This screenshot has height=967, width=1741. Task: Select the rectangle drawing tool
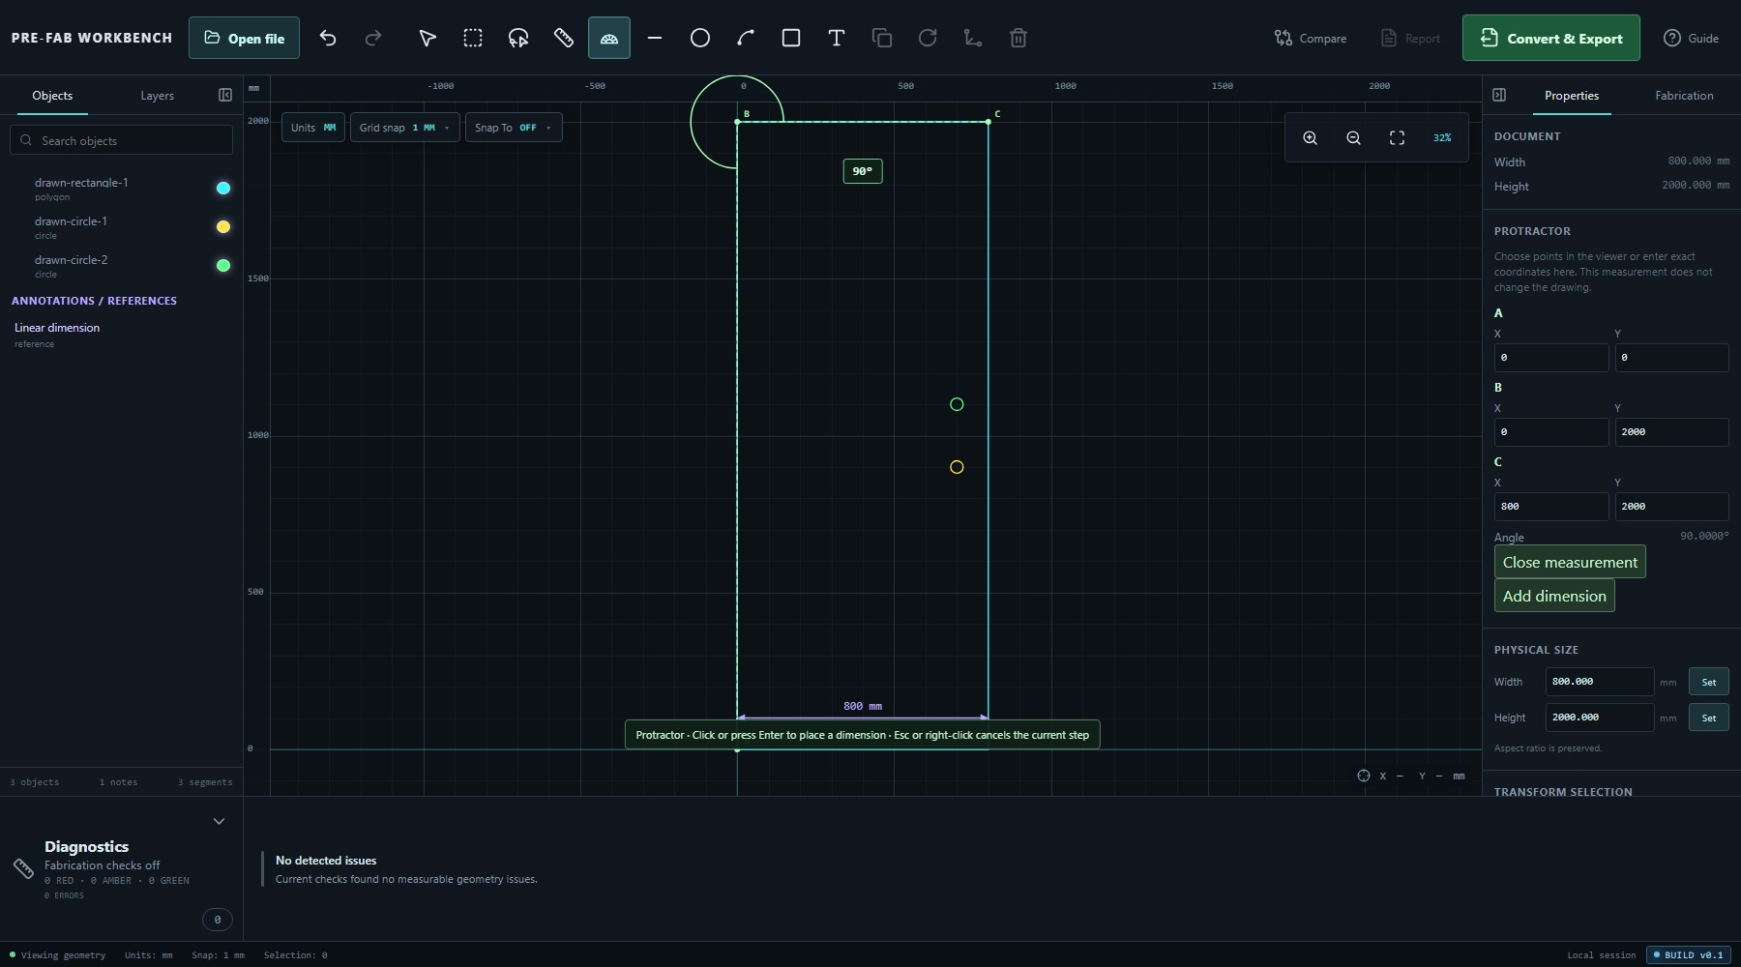tap(791, 38)
